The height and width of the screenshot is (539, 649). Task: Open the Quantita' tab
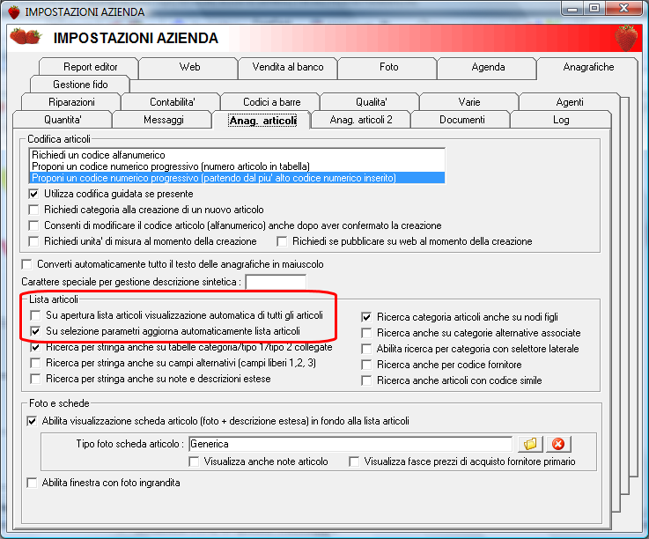(x=63, y=120)
